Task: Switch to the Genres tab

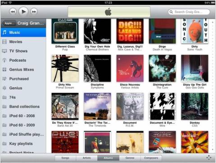Action: point(130,158)
